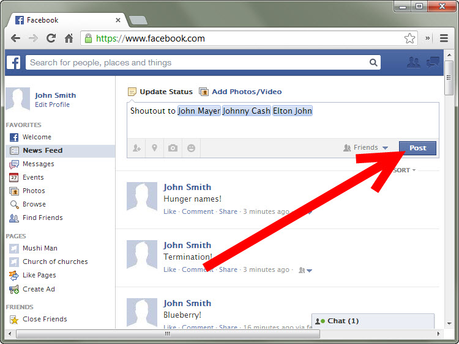Click the Like Pages icon
This screenshot has width=459, height=344.
14,276
